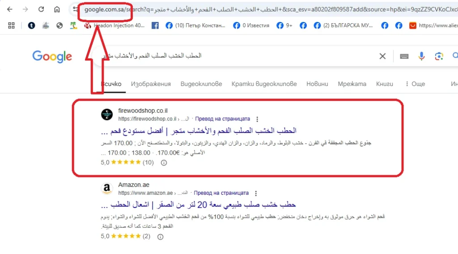Screen dimensions: 458x254
Task: Click the firewoodshop.co.il site name
Action: pos(143,111)
